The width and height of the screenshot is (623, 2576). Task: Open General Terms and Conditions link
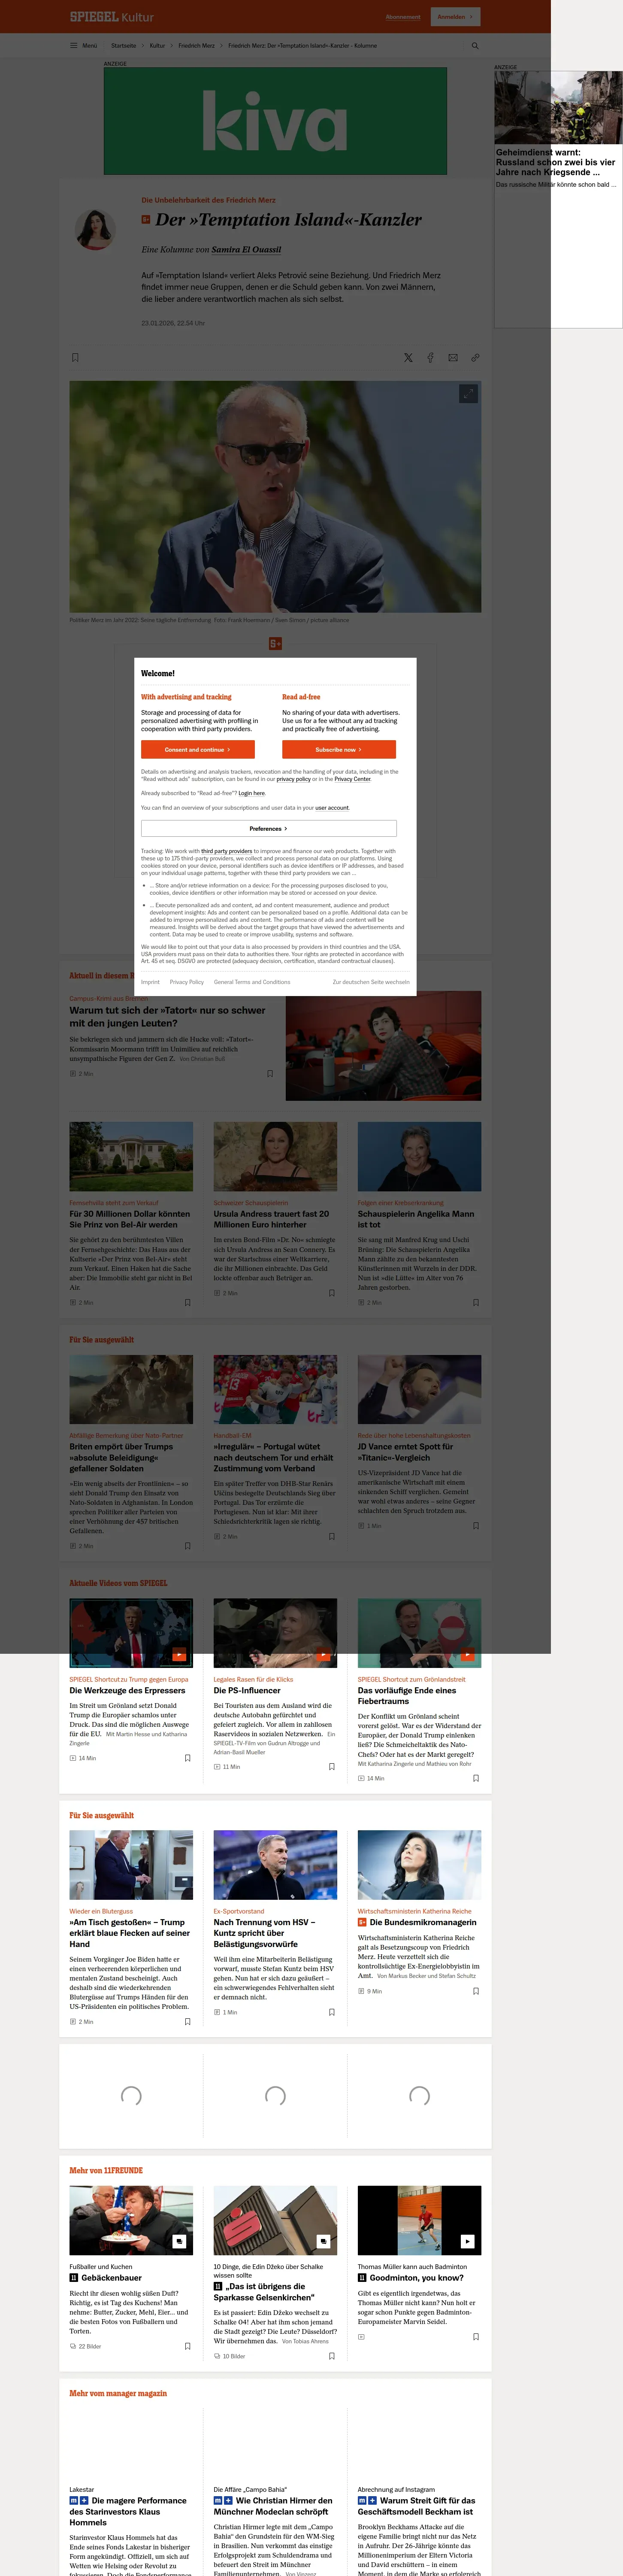pyautogui.click(x=252, y=982)
